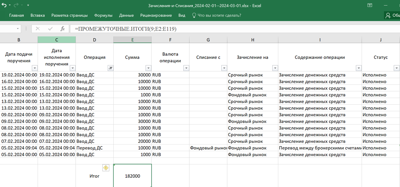400x187 pixels.
Task: Open the Рецензирование ribbon tab
Action: tap(156, 15)
